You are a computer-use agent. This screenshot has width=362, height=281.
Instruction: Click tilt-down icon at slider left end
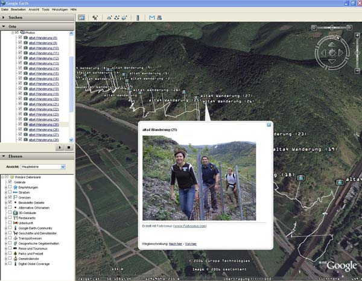314,28
